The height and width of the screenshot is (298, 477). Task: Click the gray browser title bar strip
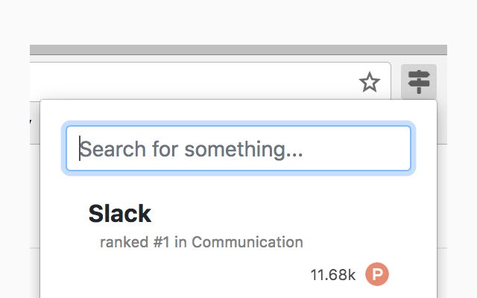pyautogui.click(x=238, y=50)
